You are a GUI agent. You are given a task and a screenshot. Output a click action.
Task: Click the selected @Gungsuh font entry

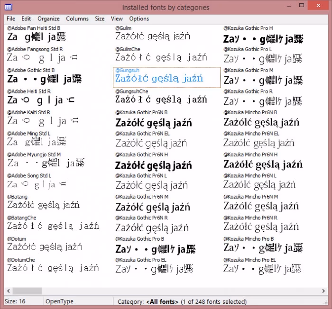(x=167, y=77)
